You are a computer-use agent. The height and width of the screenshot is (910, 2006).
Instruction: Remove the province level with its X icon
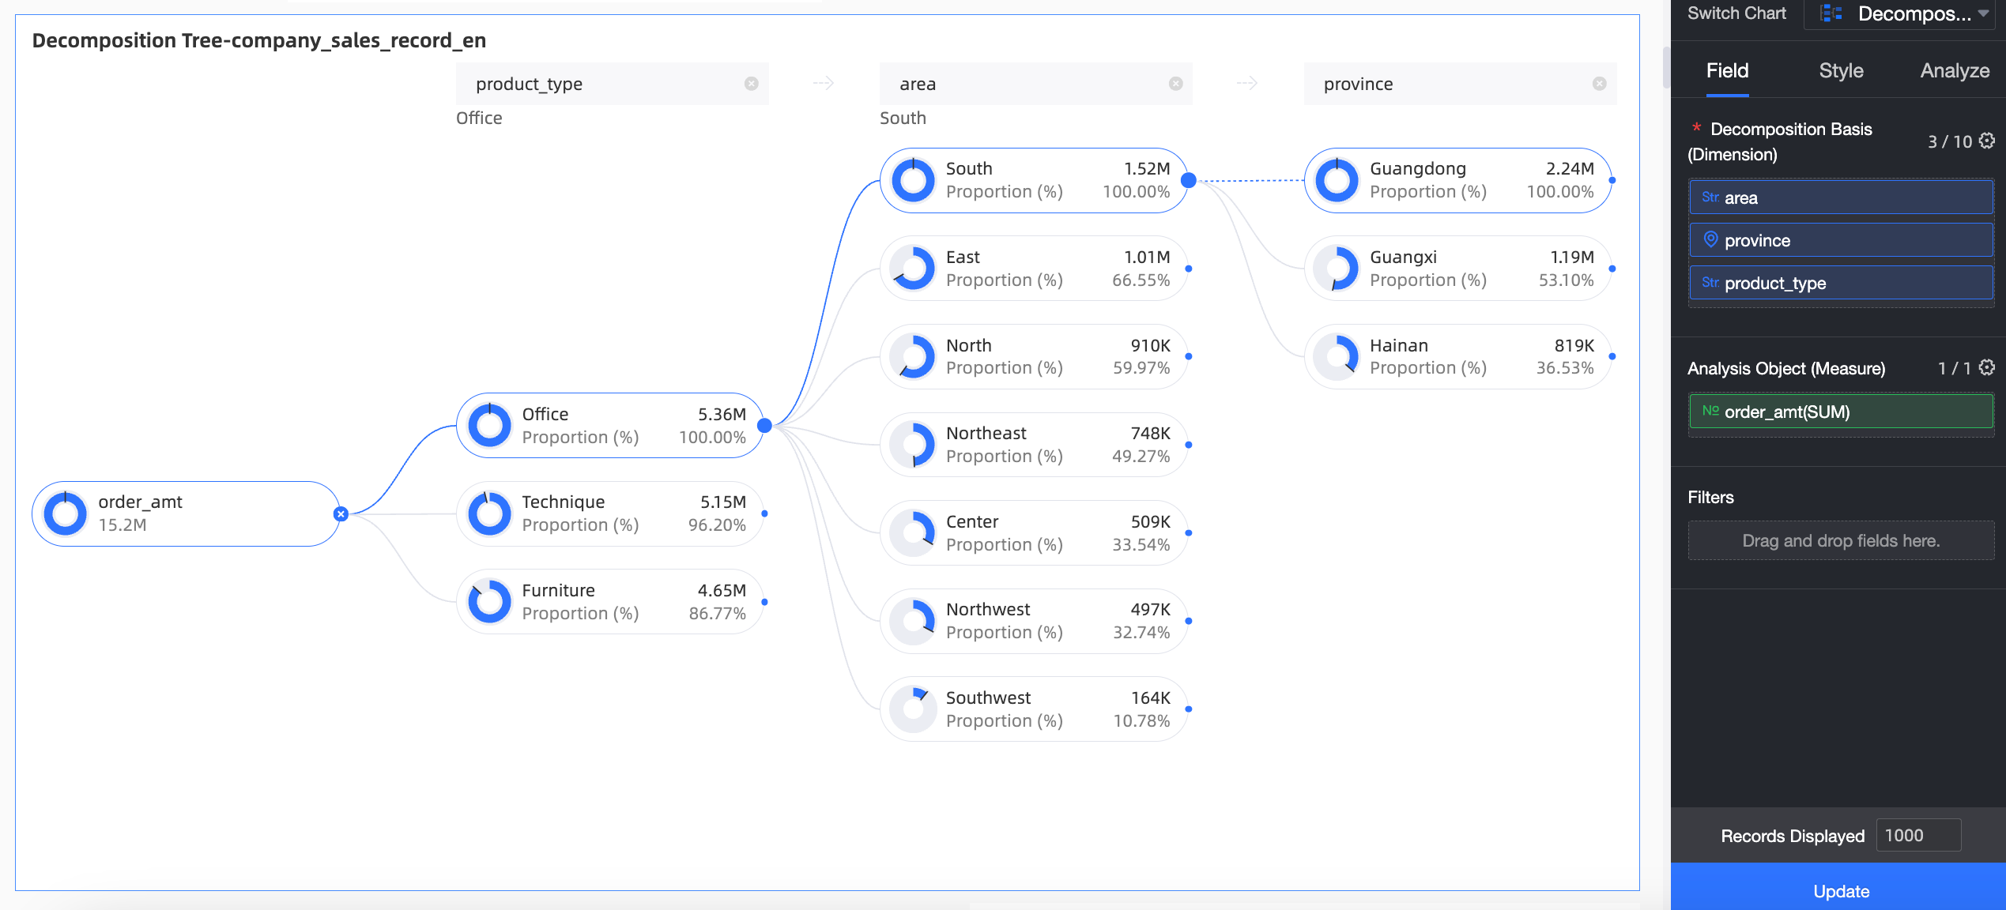[1599, 84]
